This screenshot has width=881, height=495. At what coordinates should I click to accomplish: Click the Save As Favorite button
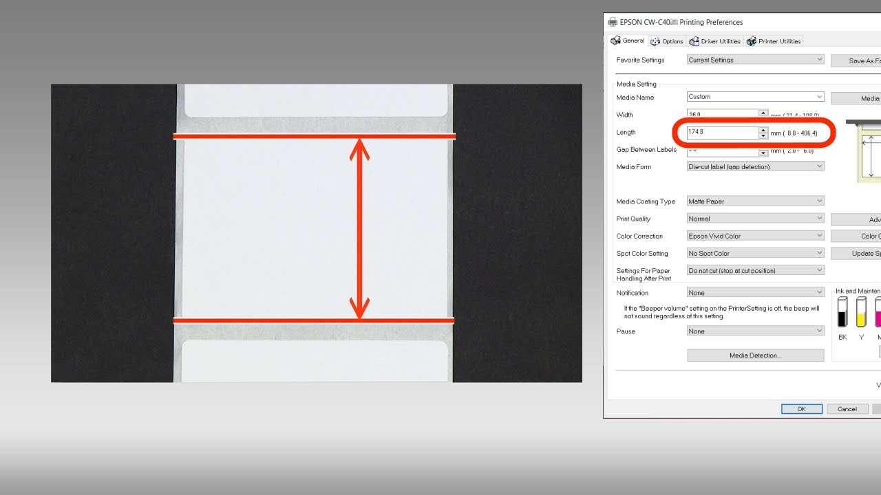click(856, 60)
